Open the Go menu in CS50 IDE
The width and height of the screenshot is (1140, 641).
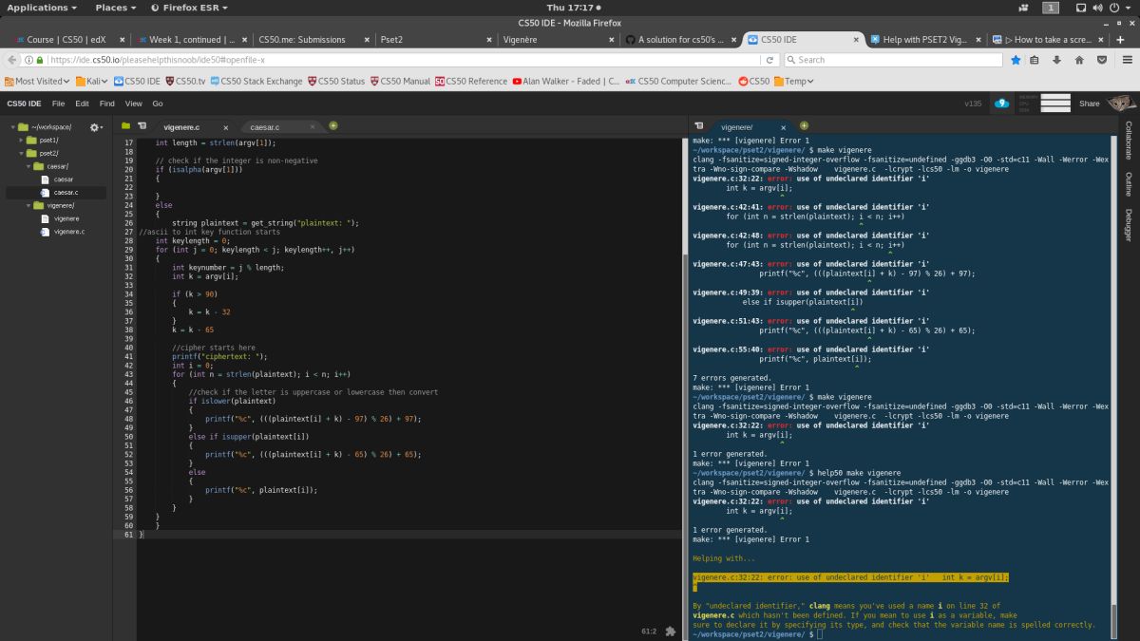pyautogui.click(x=158, y=104)
